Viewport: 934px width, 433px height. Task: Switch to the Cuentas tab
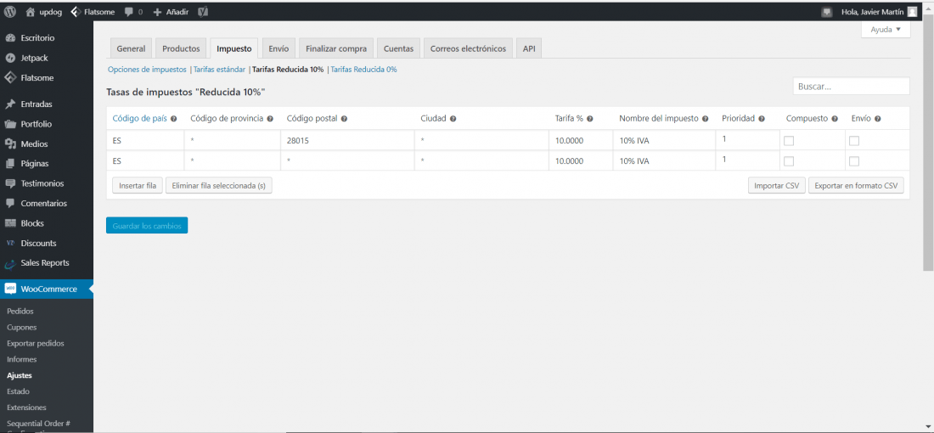(398, 49)
